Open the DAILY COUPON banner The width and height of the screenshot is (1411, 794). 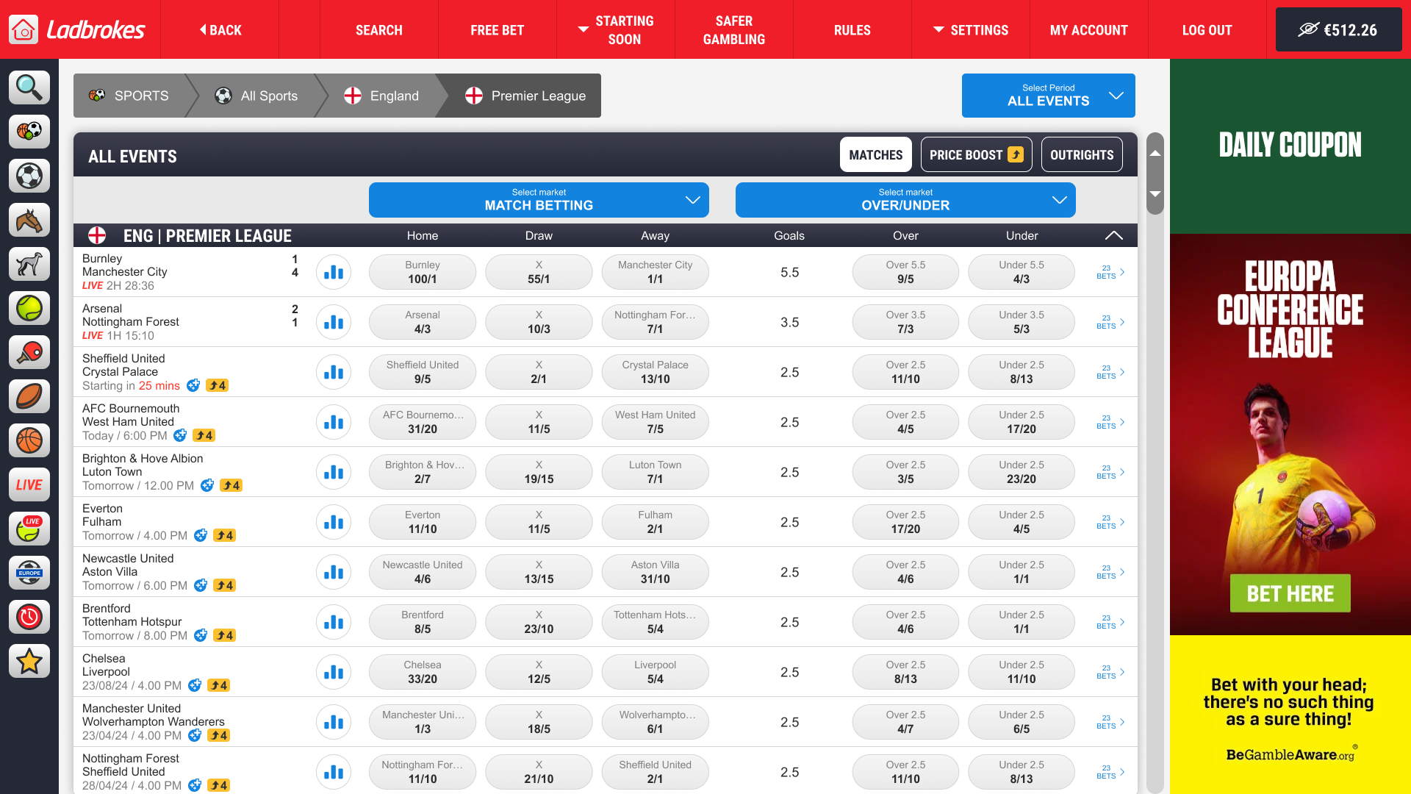point(1290,146)
